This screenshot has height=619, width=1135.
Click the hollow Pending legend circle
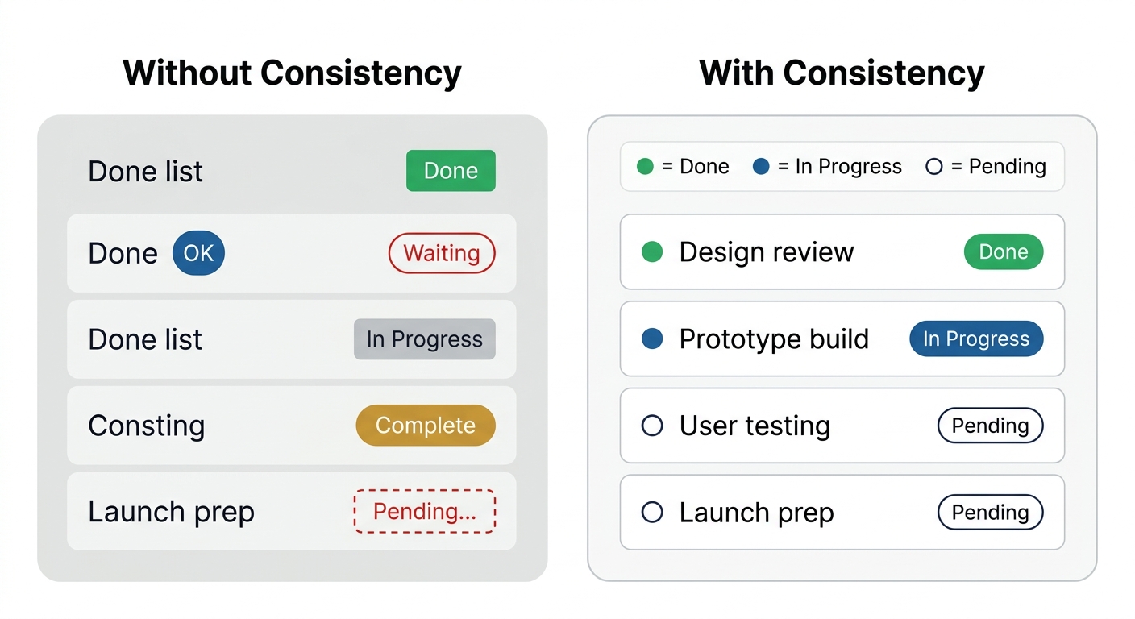[934, 167]
